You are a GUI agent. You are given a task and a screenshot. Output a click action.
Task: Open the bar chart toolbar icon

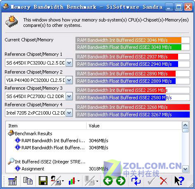tap(72, 181)
